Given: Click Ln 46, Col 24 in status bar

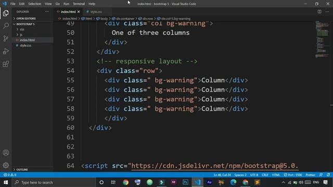Looking at the screenshot, I should tap(222, 175).
